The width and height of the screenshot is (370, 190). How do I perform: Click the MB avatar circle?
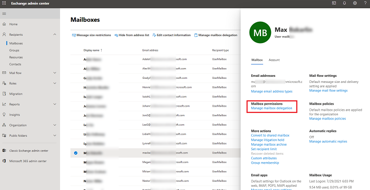pyautogui.click(x=260, y=32)
